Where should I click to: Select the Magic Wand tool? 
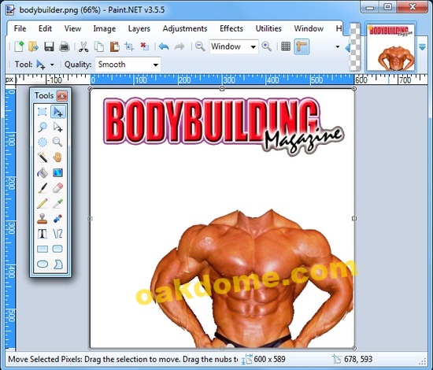click(x=43, y=157)
